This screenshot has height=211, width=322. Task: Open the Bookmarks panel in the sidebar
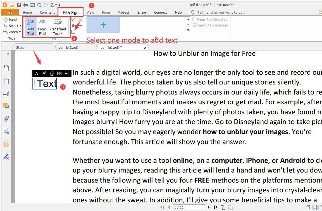[x=6, y=68]
